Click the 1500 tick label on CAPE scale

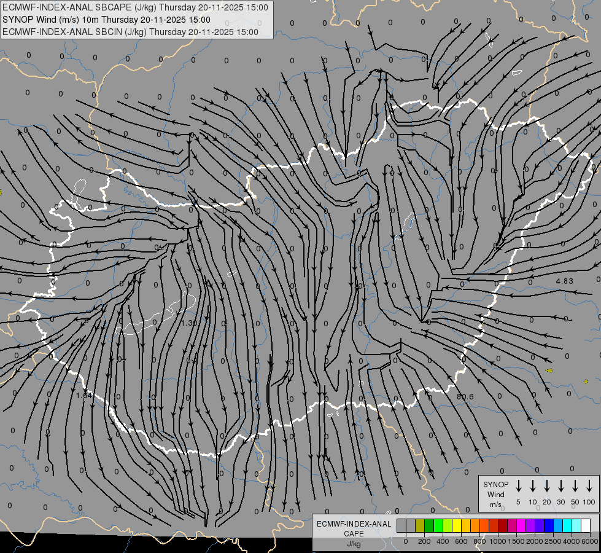click(516, 541)
